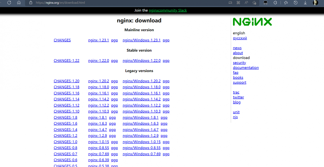Switch language to русский
This screenshot has width=324, height=167.
pos(240,38)
